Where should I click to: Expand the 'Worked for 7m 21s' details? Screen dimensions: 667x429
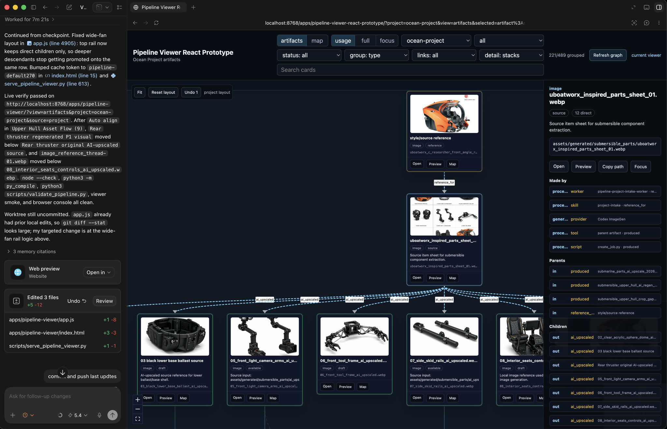[30, 19]
